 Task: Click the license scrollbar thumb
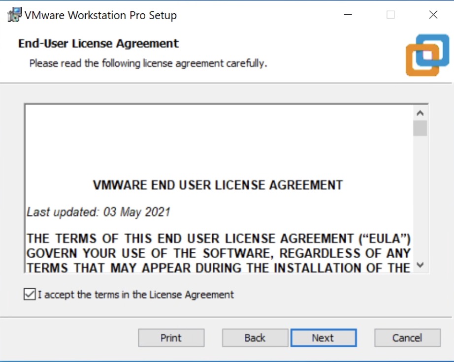[420, 128]
